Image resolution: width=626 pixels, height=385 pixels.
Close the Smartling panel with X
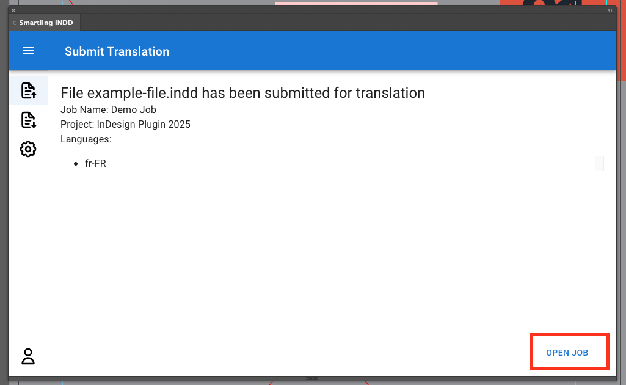[x=13, y=10]
